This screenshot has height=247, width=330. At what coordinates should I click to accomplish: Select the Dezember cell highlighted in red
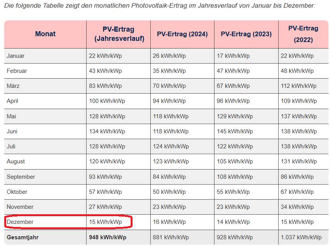click(20, 222)
